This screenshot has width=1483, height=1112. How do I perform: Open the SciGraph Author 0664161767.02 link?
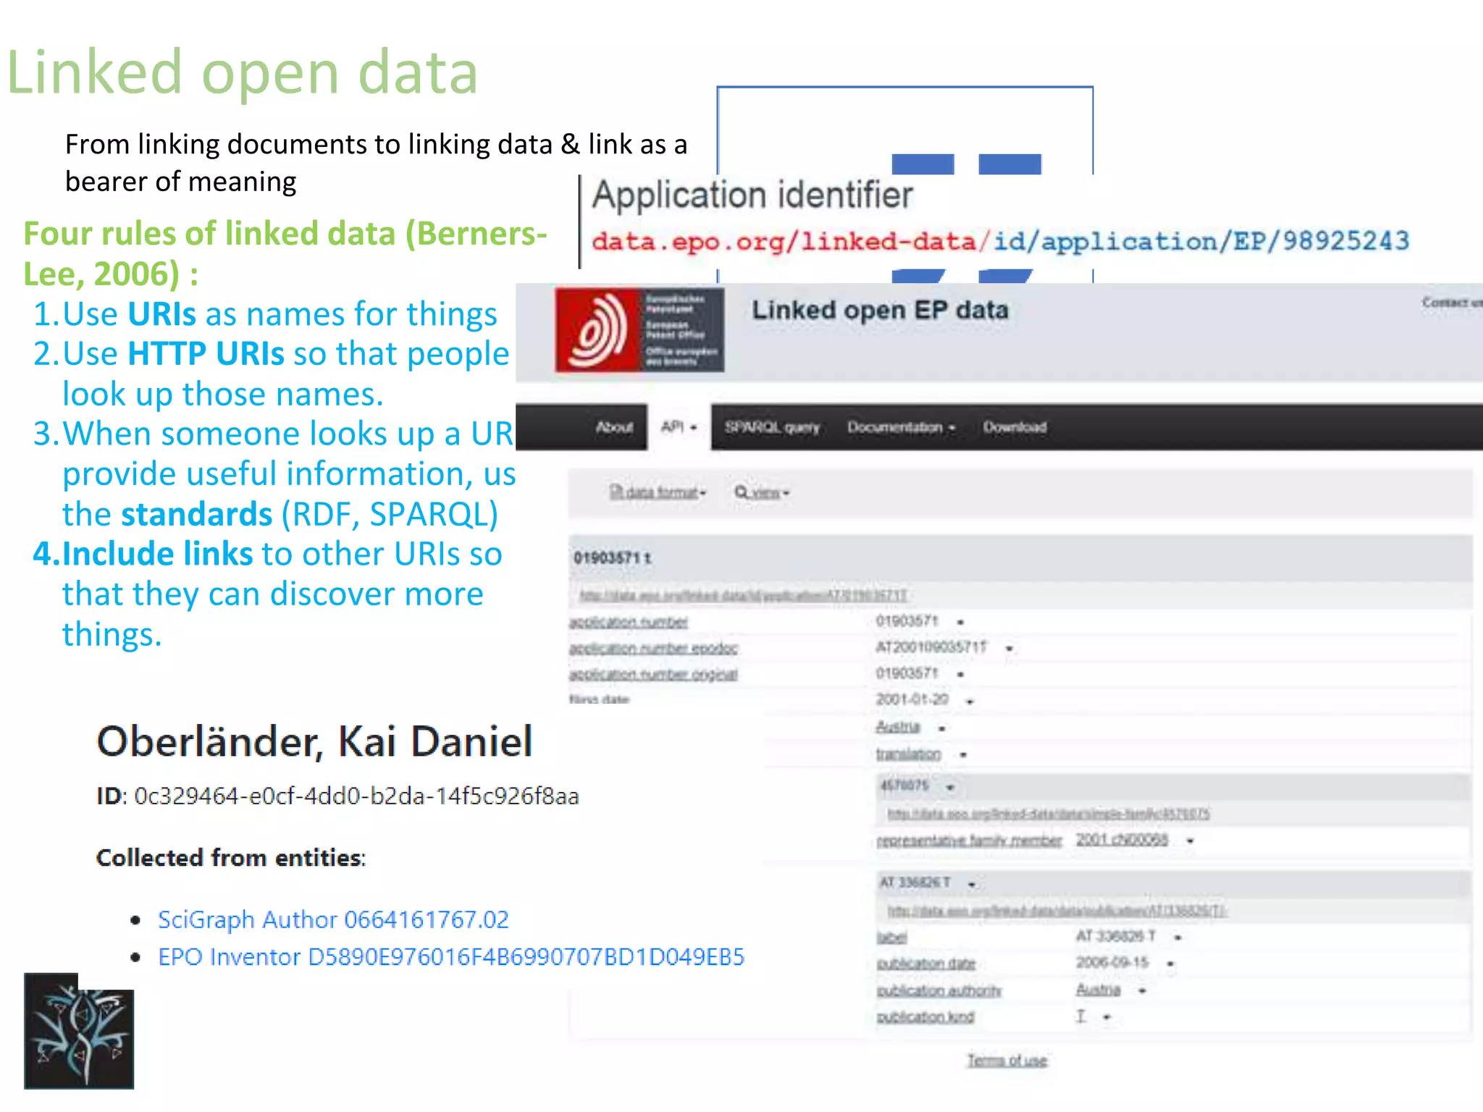[333, 919]
